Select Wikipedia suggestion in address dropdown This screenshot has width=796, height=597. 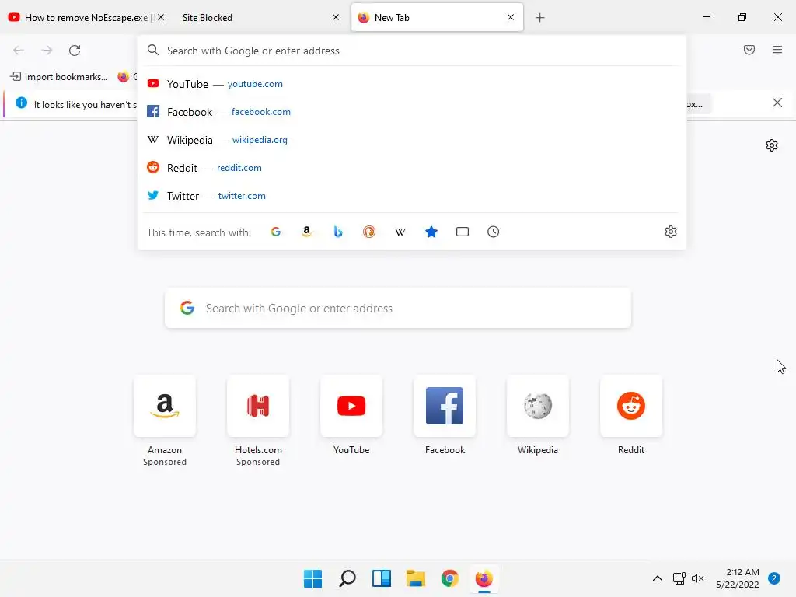click(x=412, y=140)
